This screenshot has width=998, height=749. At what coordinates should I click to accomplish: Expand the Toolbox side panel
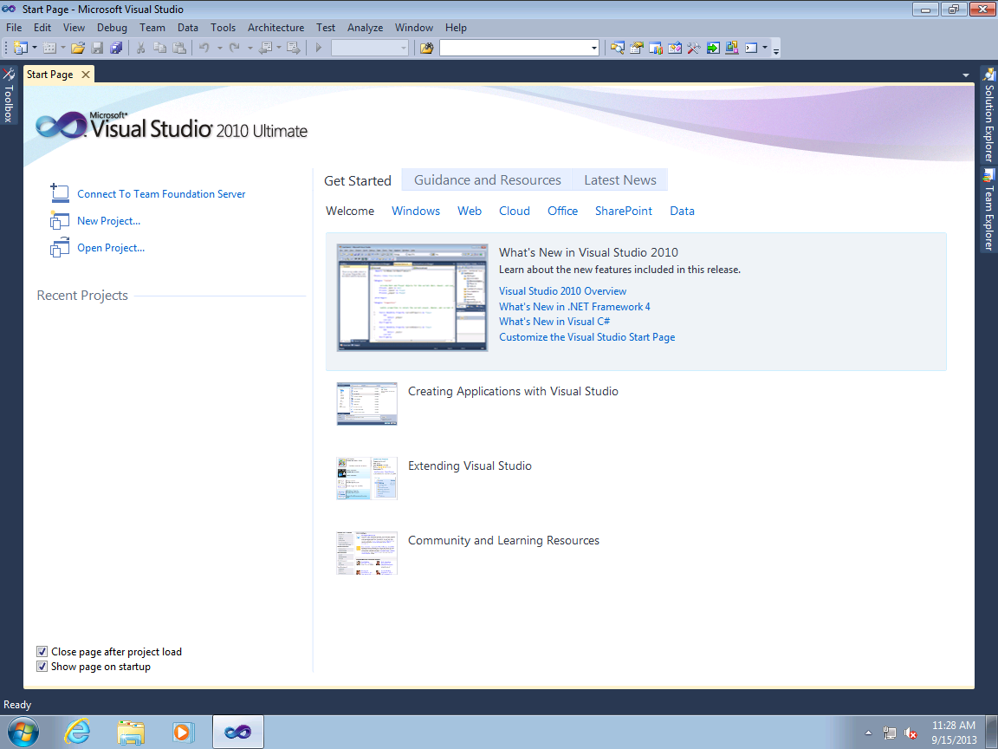point(9,94)
